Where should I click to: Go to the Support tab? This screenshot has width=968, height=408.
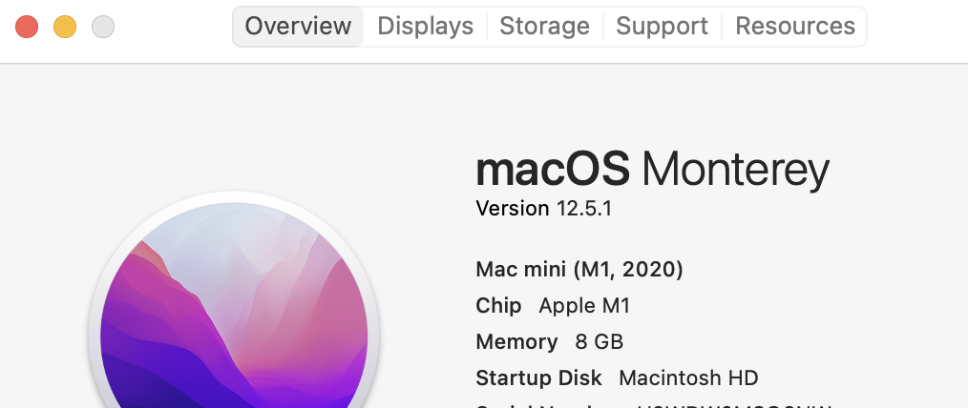click(662, 27)
